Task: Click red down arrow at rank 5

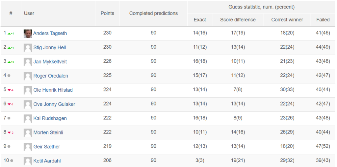Action: coord(9,90)
